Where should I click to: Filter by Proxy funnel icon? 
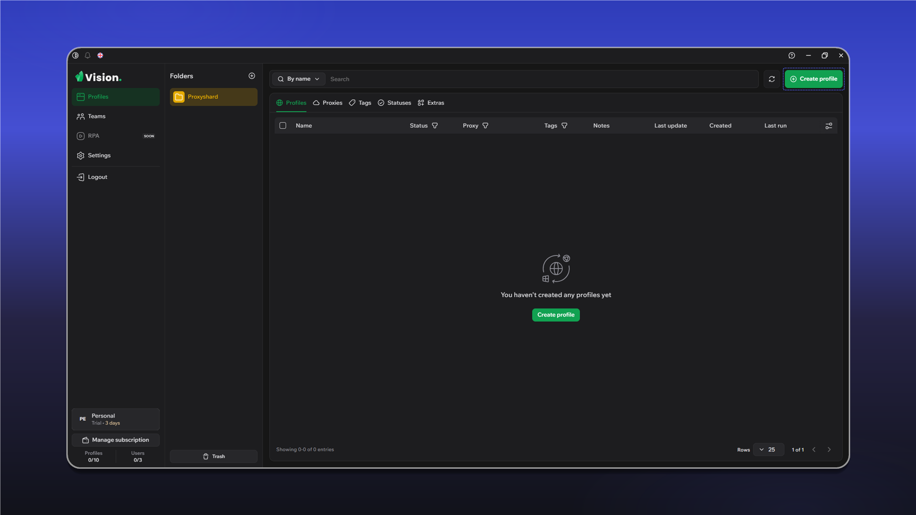point(485,126)
